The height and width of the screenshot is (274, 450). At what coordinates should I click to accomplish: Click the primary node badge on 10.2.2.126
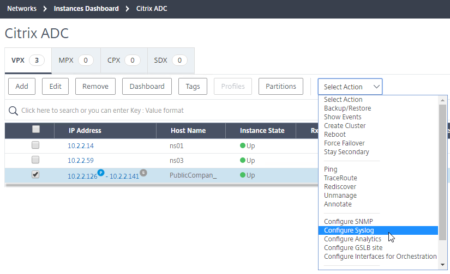[101, 173]
